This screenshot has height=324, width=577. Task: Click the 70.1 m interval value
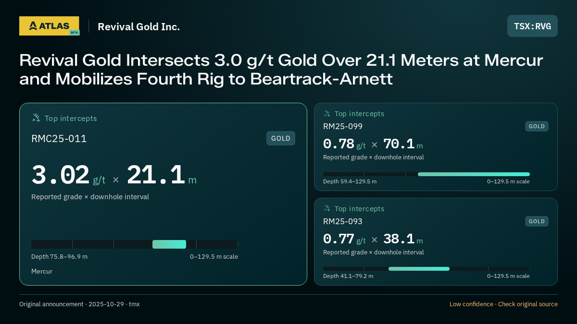pyautogui.click(x=403, y=144)
